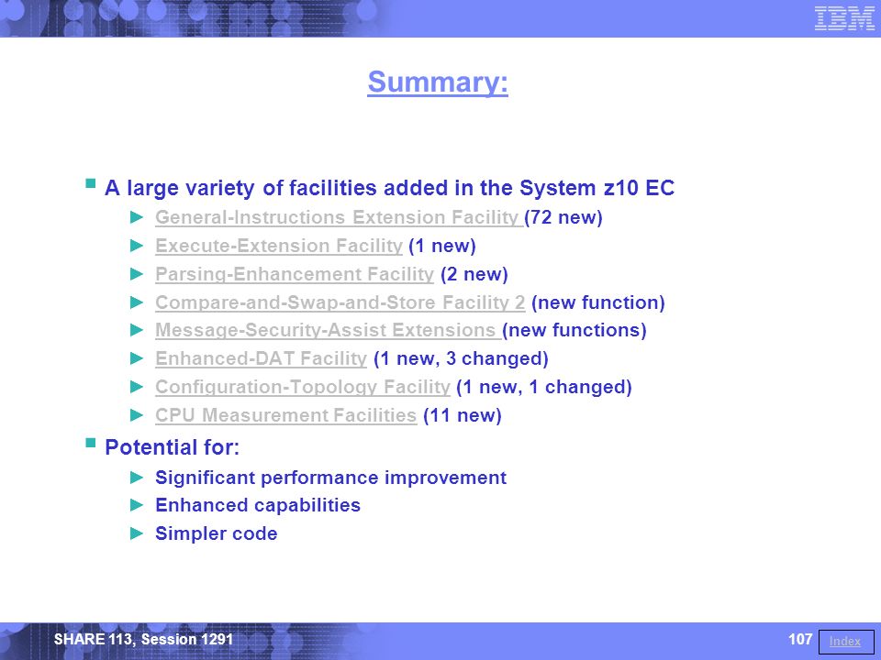Click square bullet beside Potential for:

91,443
